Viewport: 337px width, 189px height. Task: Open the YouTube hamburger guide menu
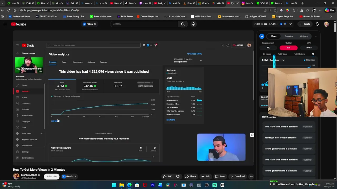[x=5, y=24]
